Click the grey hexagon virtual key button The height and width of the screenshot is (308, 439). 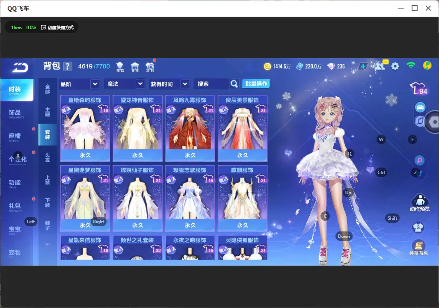(433, 122)
